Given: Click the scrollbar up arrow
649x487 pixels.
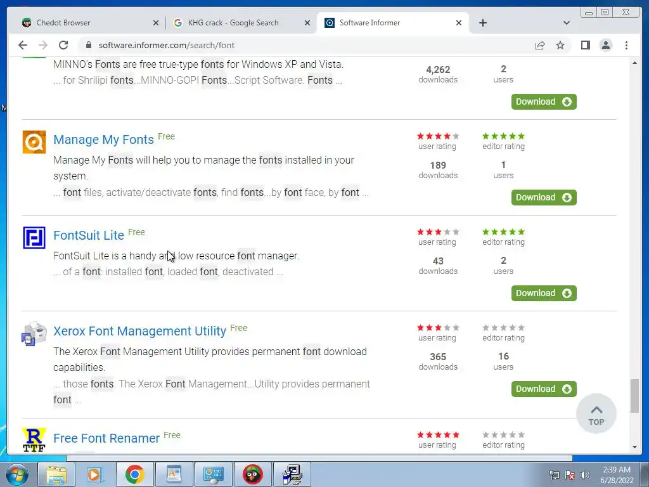Looking at the screenshot, I should (x=634, y=63).
